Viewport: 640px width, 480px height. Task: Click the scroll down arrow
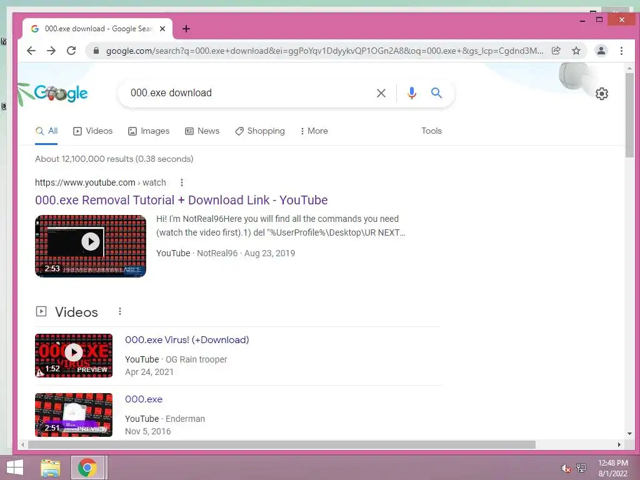tap(629, 434)
